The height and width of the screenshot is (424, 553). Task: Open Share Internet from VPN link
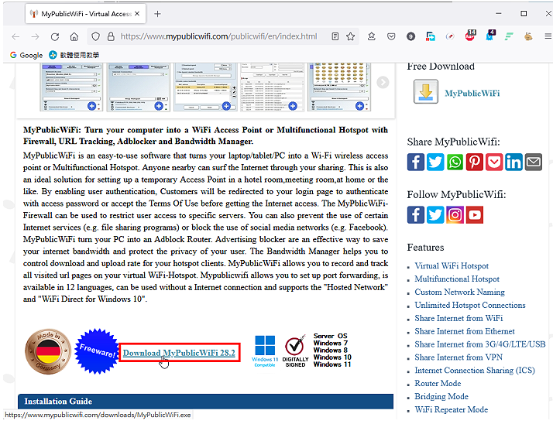pos(459,357)
